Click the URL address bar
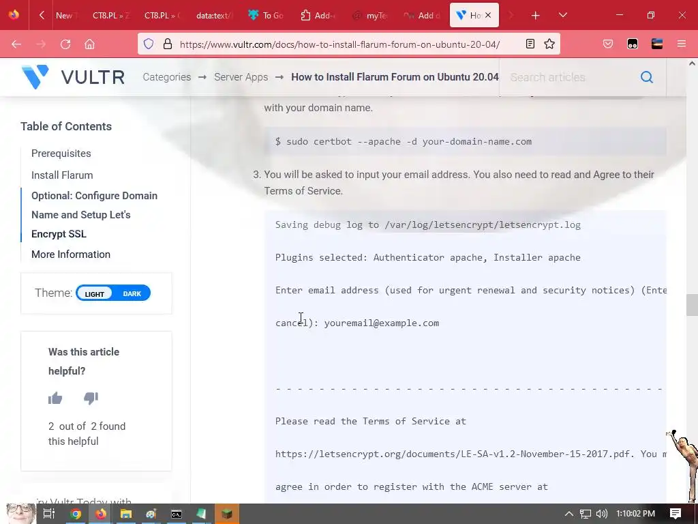This screenshot has width=698, height=524. coord(339,44)
